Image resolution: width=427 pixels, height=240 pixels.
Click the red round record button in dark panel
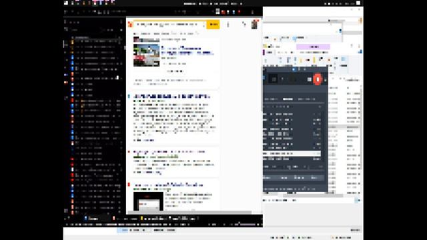point(318,79)
